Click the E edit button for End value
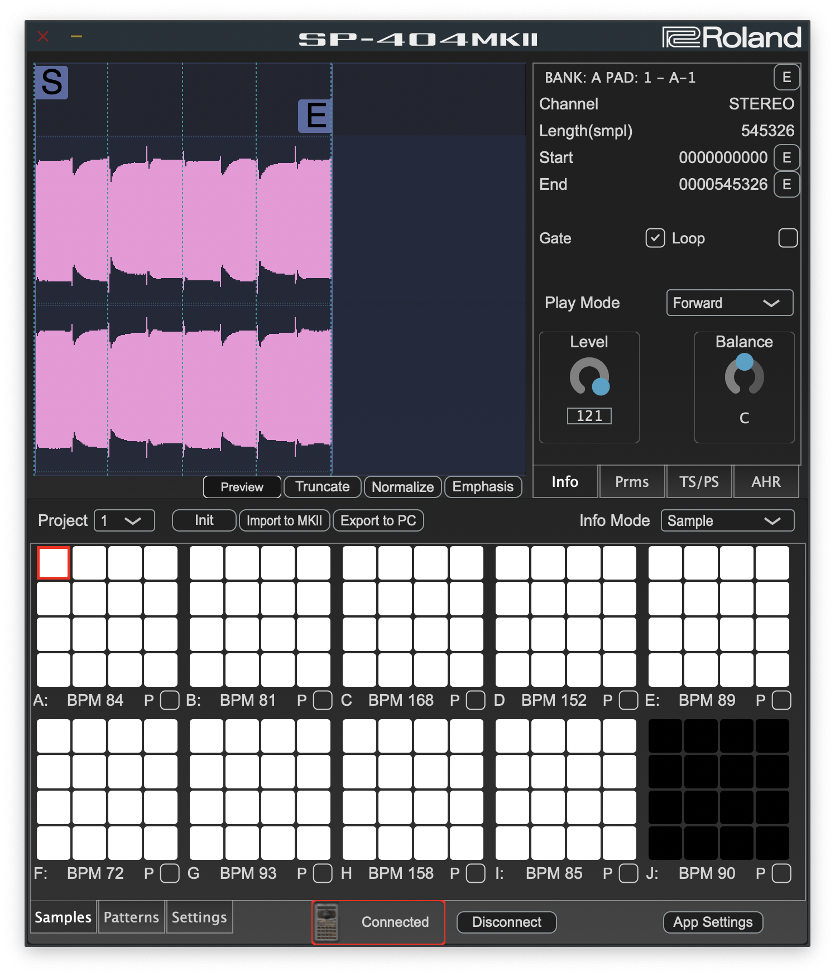 point(786,184)
